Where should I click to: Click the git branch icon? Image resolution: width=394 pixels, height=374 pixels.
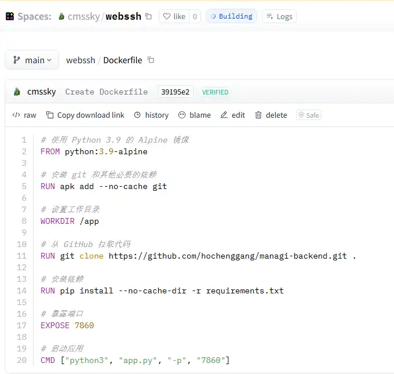17,60
